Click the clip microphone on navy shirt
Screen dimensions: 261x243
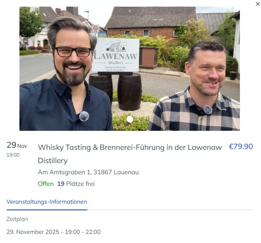[84, 116]
